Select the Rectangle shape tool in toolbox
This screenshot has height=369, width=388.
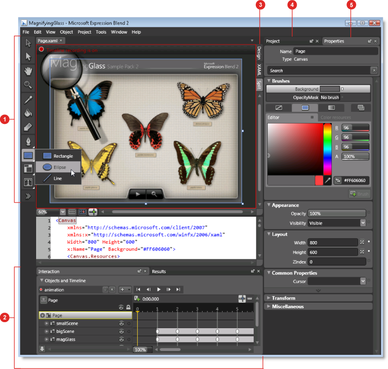tap(28, 155)
